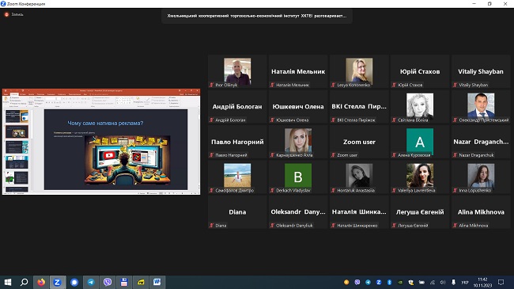Select Lesya Kononenko's profile photo tile
Image resolution: width=514 pixels, height=289 pixels.
click(359, 70)
